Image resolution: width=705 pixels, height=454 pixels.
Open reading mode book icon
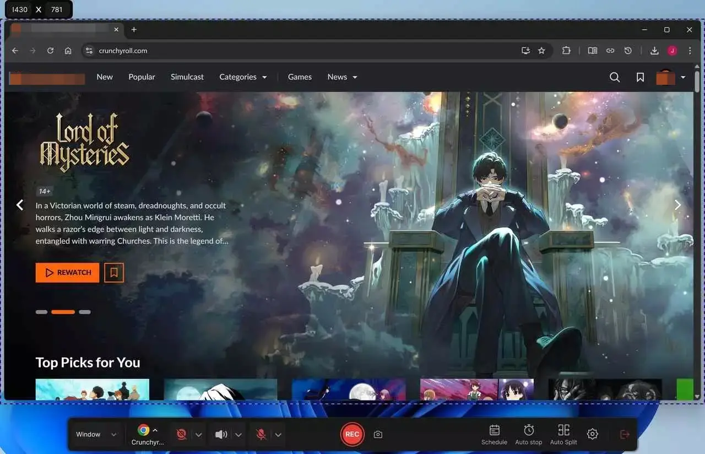tap(593, 51)
